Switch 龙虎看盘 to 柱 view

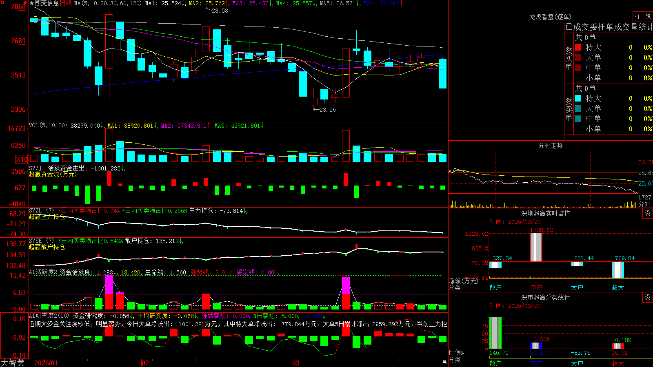click(637, 16)
